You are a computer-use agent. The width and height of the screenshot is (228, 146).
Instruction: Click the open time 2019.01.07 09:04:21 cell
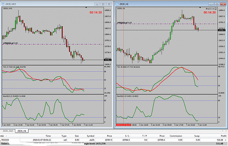click(x=42, y=140)
